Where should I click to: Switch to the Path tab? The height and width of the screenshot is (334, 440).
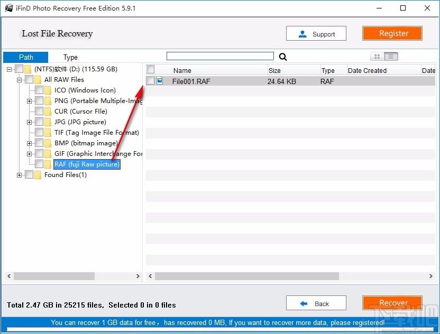pos(26,57)
